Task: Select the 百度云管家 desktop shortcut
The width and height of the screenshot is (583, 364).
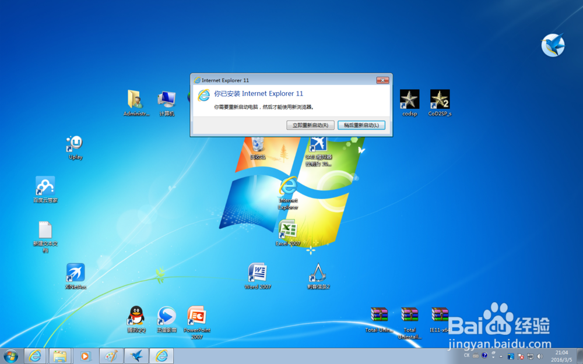Action: pos(45,190)
